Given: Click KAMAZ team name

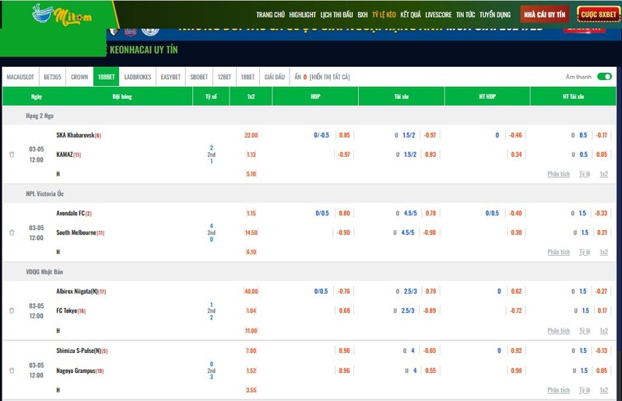Looking at the screenshot, I should (x=65, y=155).
